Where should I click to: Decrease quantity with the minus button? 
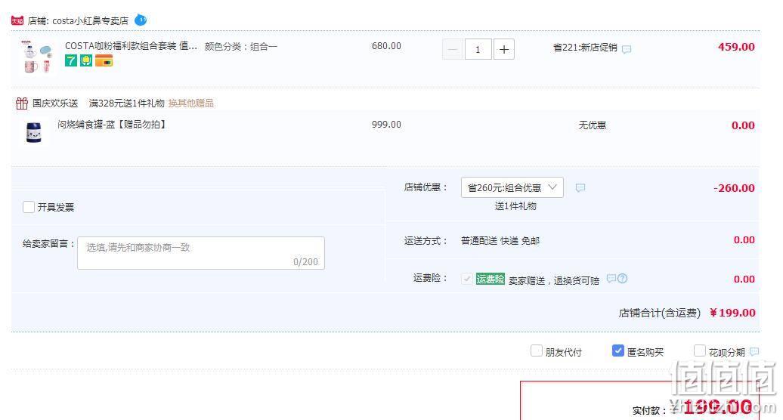(x=453, y=49)
